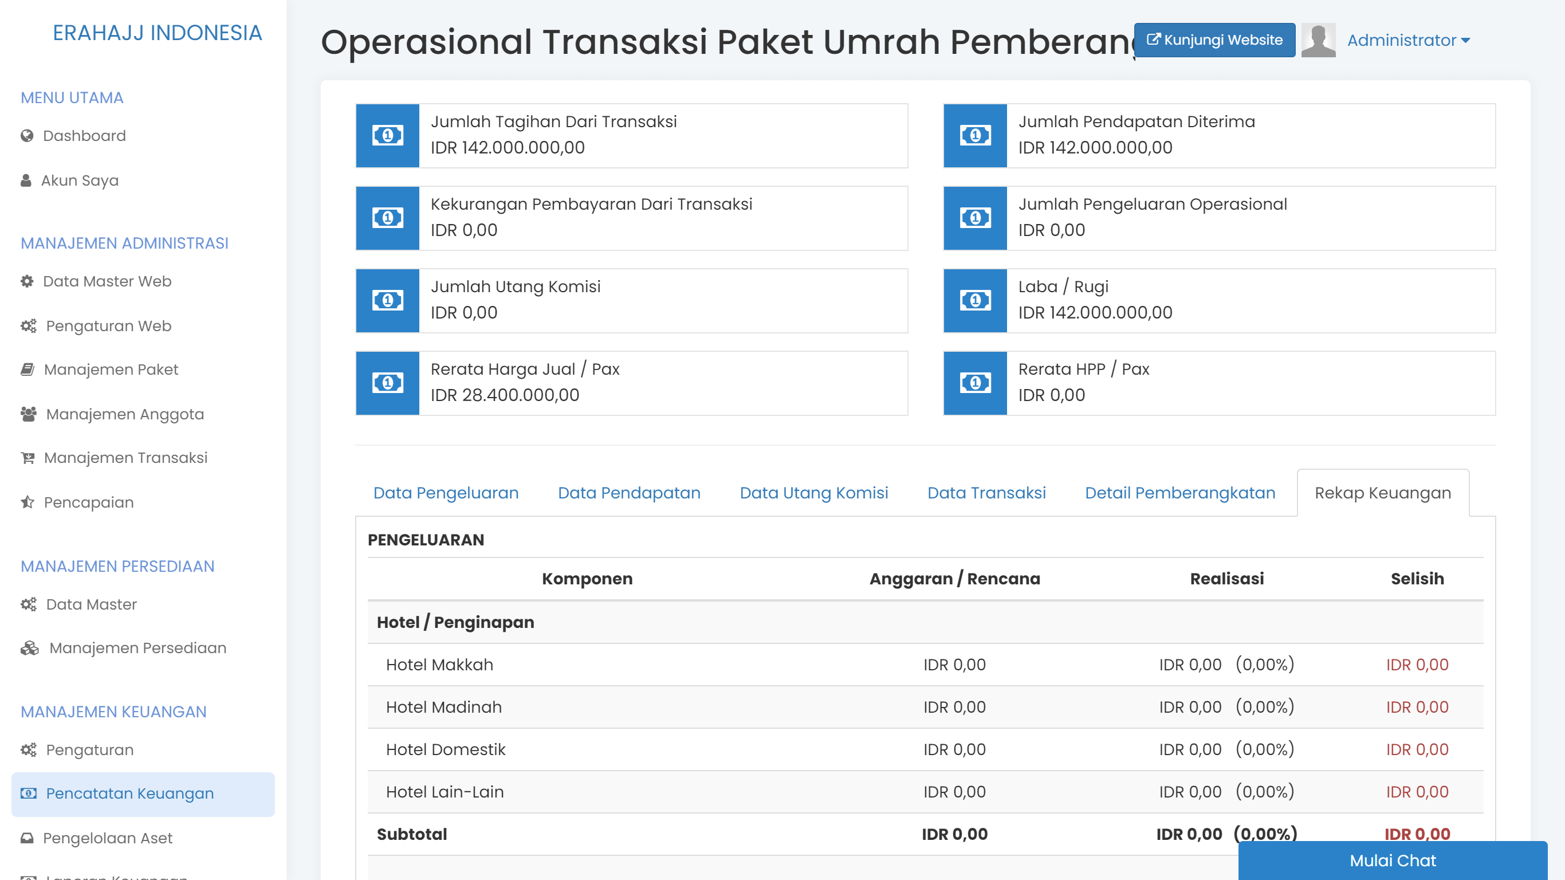Image resolution: width=1565 pixels, height=880 pixels.
Task: Click the Jumlah Utang Komisi money icon
Action: click(388, 300)
